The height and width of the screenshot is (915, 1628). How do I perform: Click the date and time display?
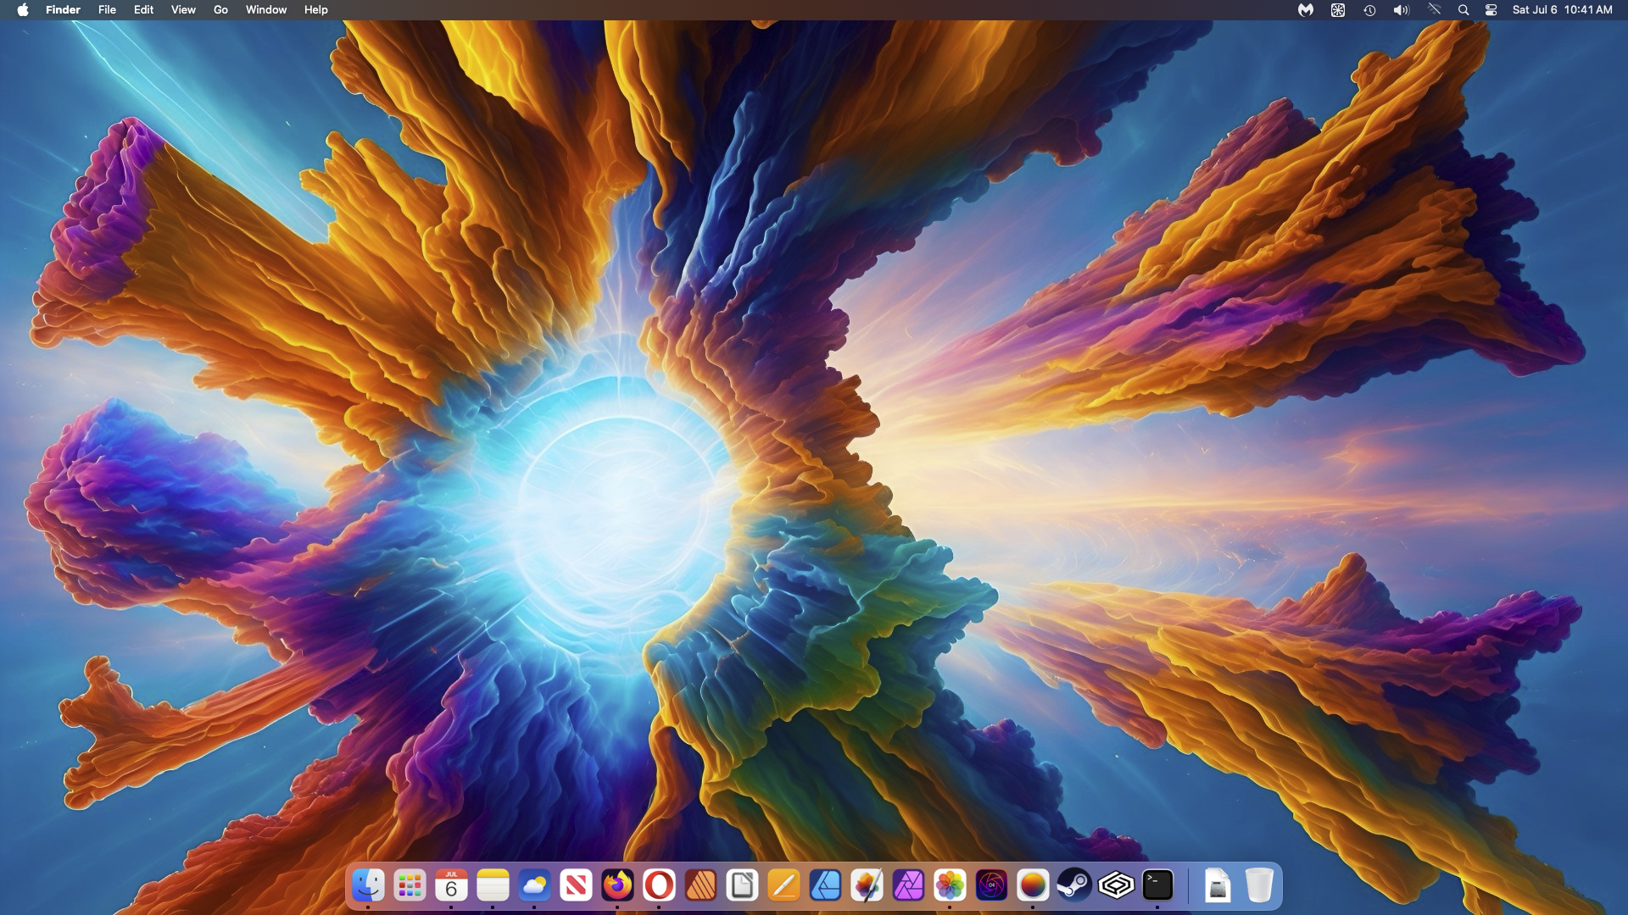pyautogui.click(x=1562, y=10)
